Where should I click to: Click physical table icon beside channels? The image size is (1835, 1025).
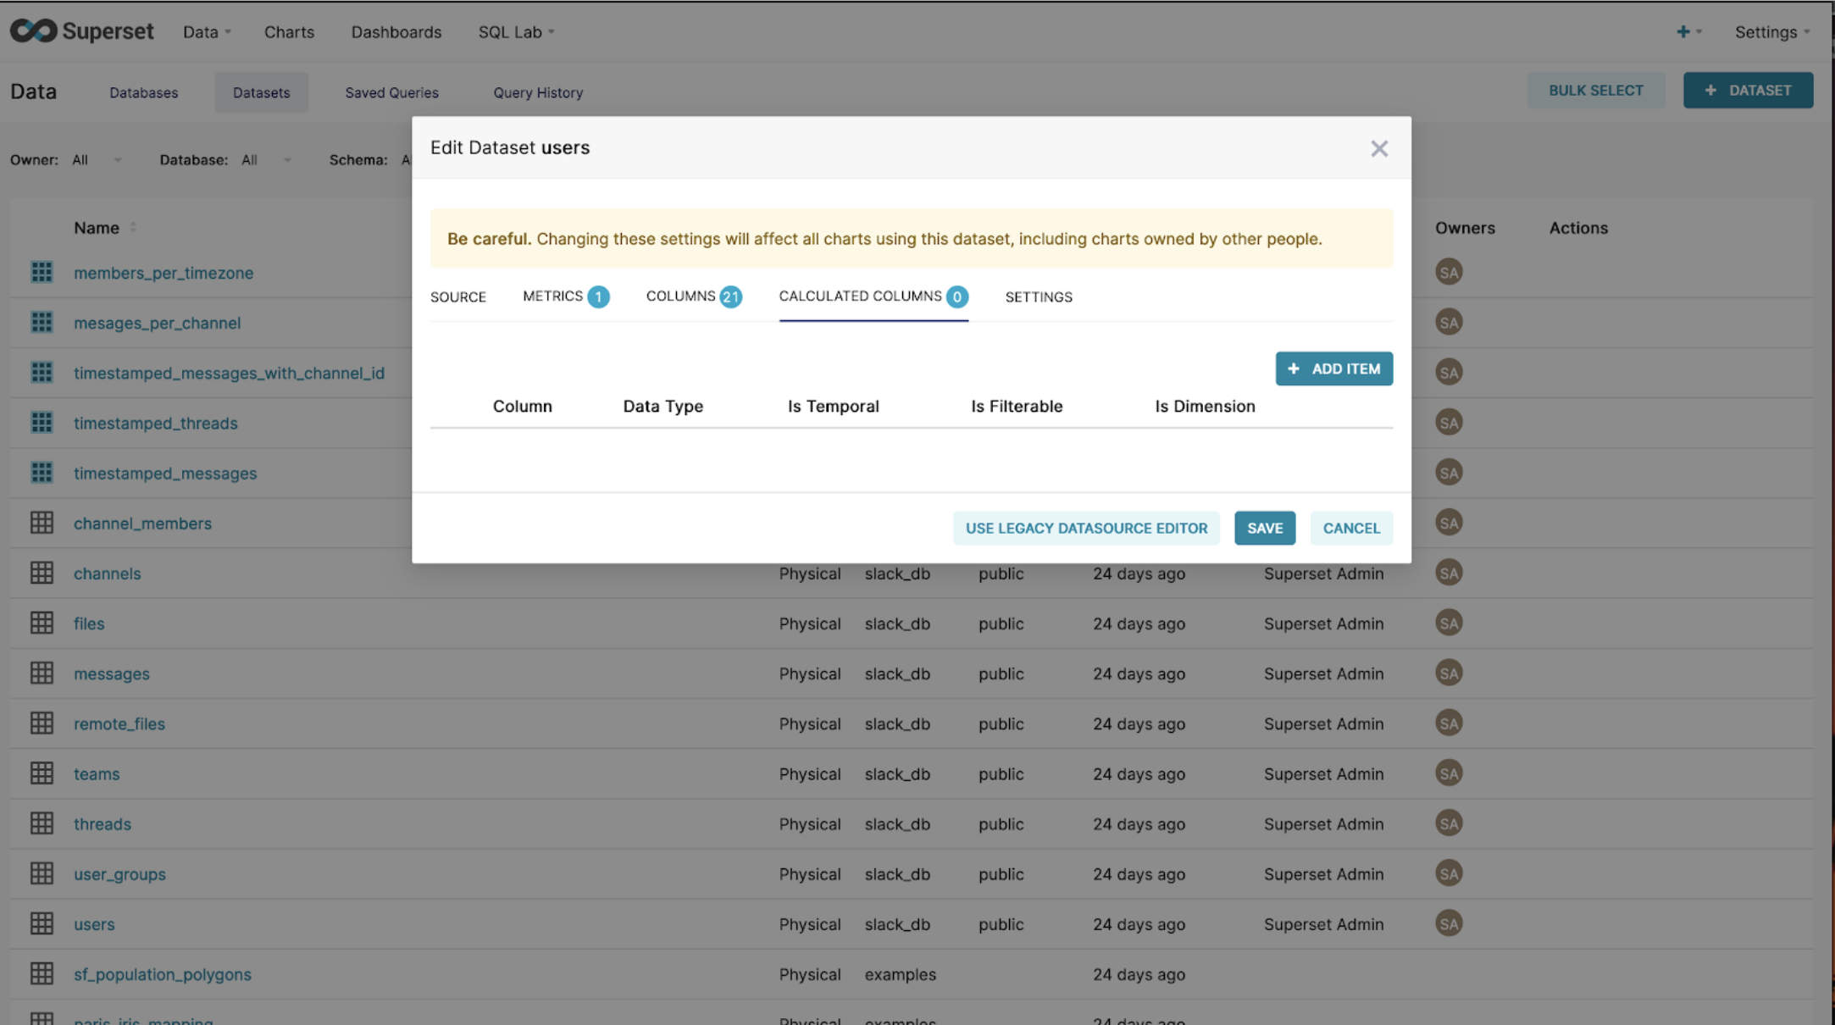click(42, 573)
